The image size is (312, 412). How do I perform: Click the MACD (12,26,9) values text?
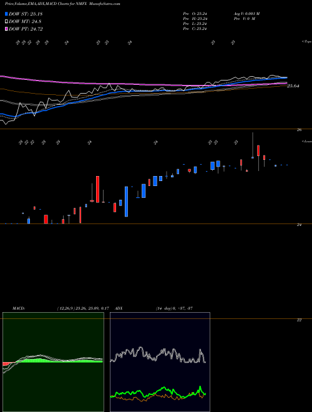click(83, 308)
